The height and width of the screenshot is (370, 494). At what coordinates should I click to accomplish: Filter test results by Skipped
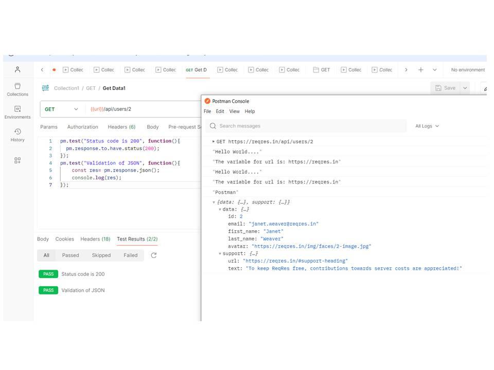[x=101, y=255]
